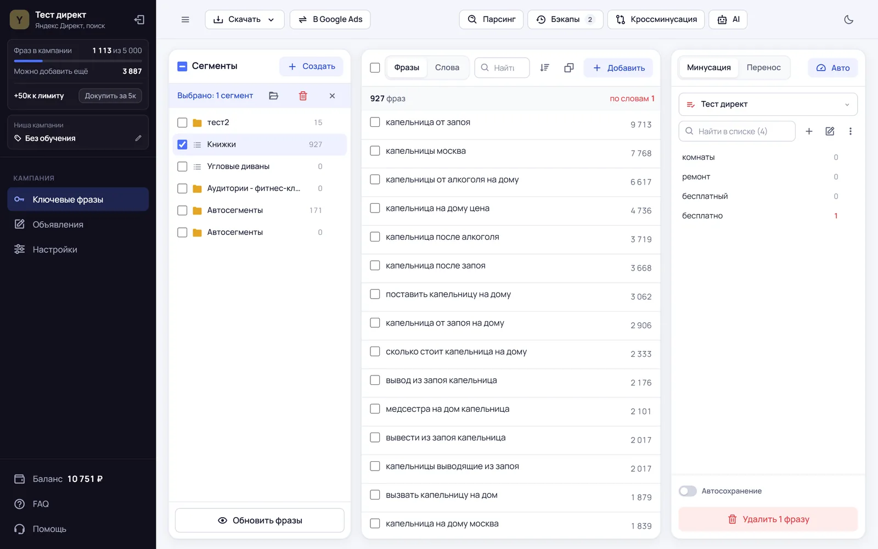The height and width of the screenshot is (549, 878).
Task: Expand the Тест директ list dropdown
Action: [768, 104]
